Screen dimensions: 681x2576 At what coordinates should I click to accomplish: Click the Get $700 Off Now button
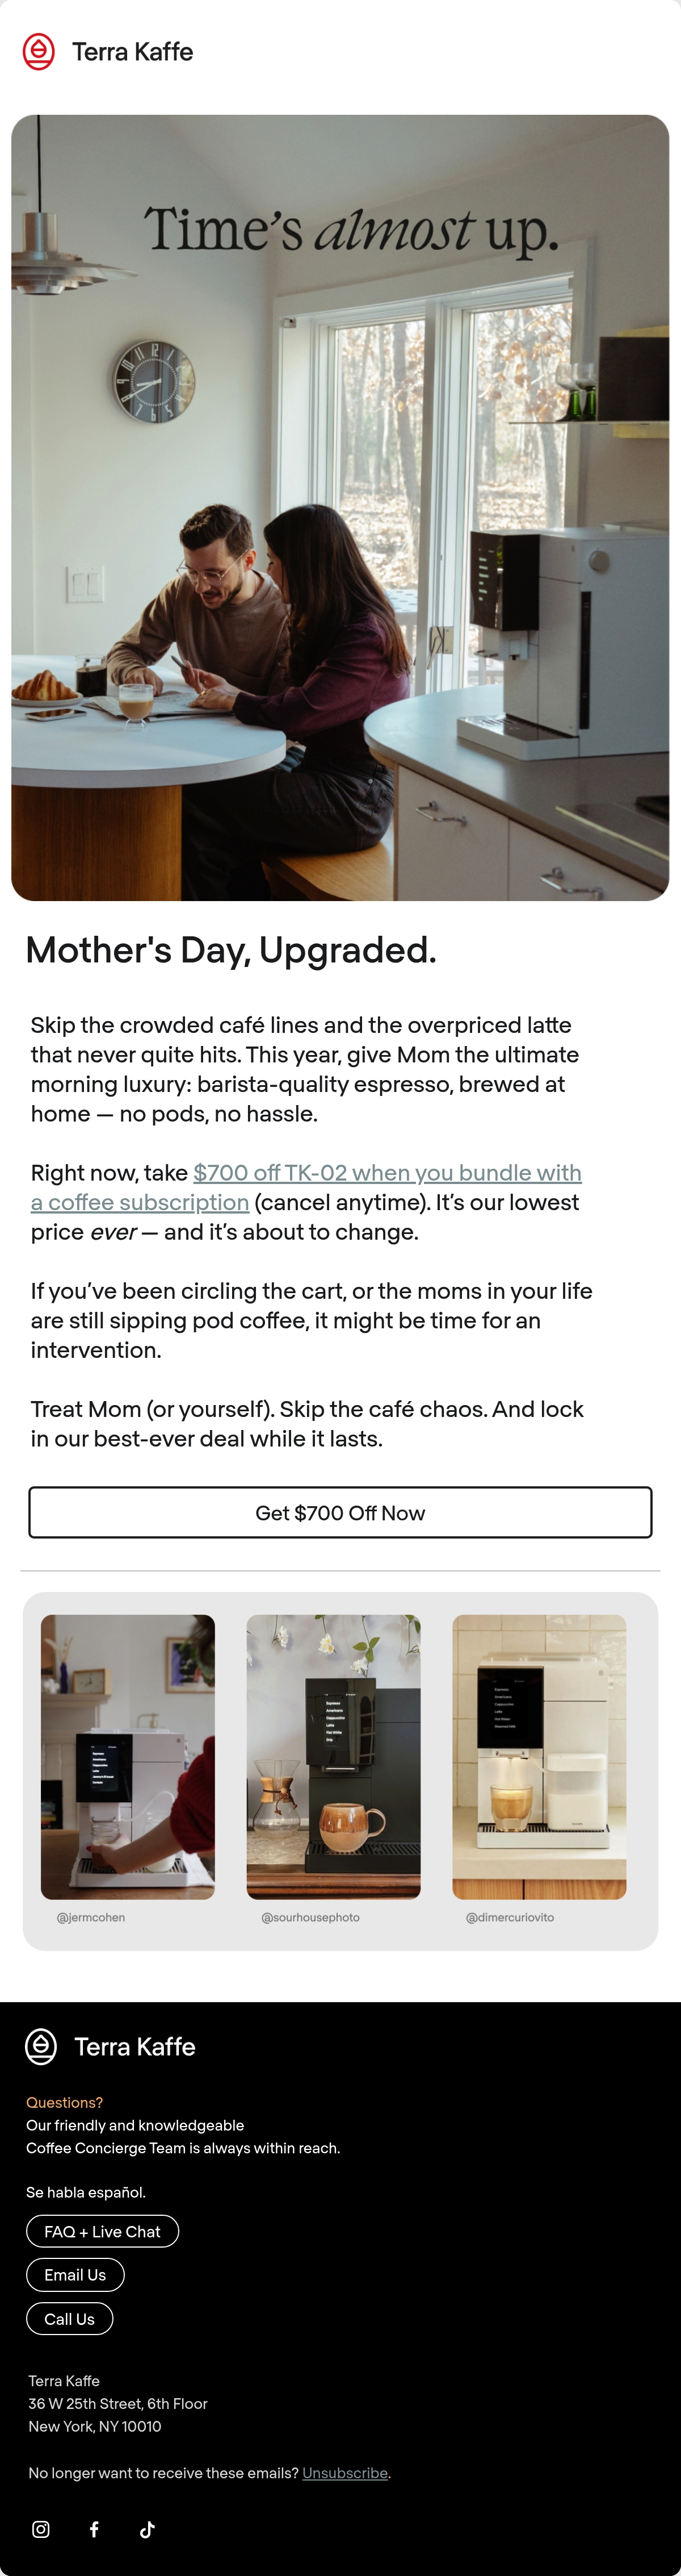pyautogui.click(x=340, y=1512)
